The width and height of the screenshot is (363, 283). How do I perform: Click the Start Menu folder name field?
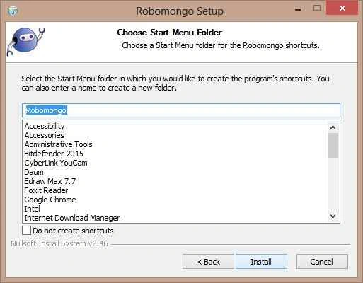point(181,110)
